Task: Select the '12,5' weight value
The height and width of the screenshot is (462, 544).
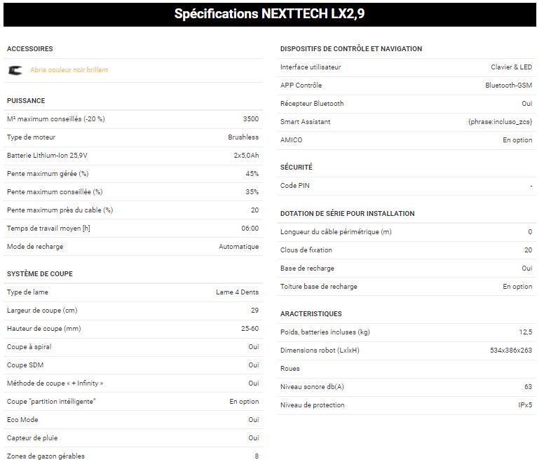Action: tap(526, 332)
